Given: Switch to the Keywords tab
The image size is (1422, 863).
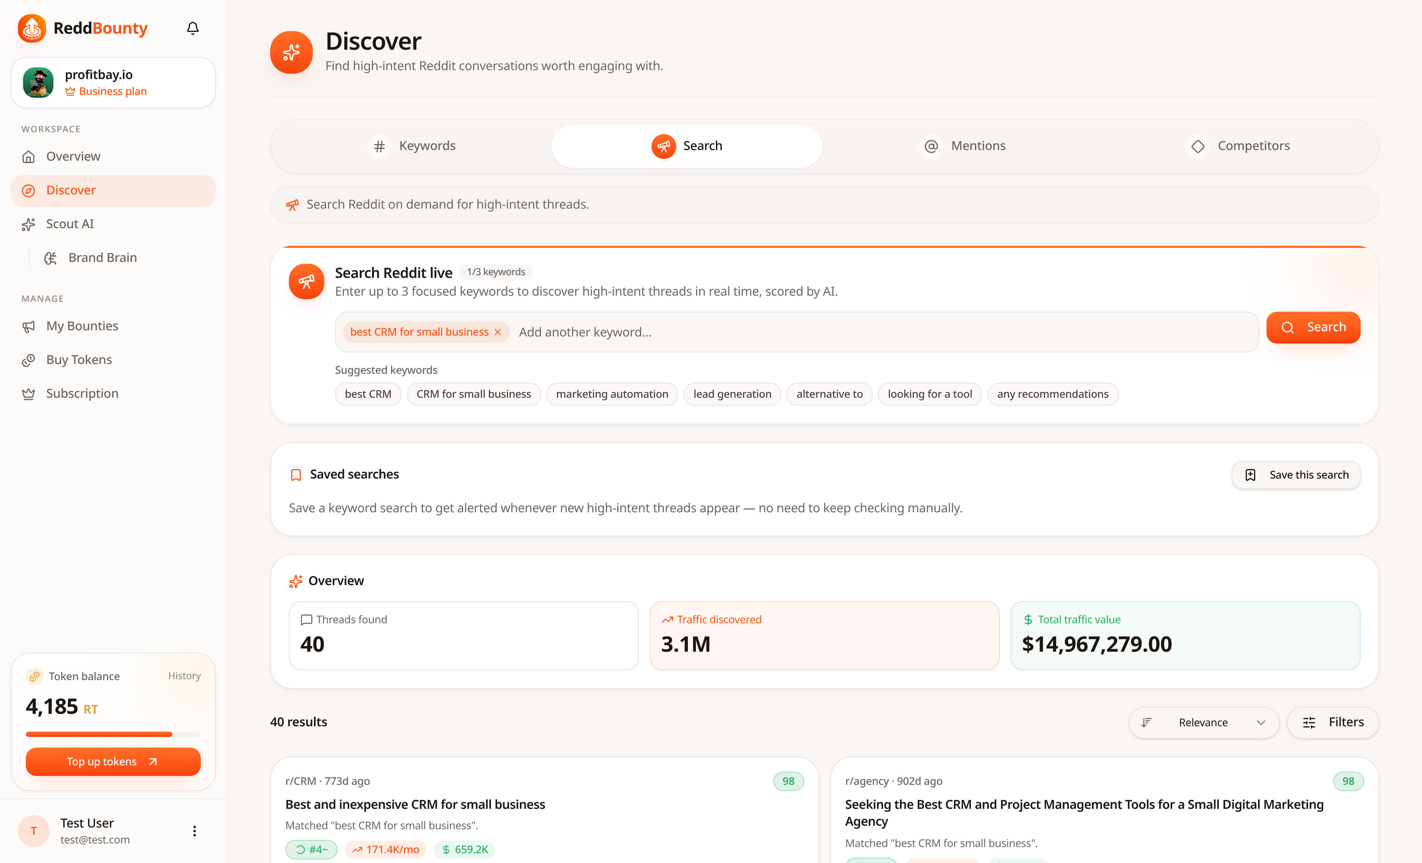Looking at the screenshot, I should (411, 146).
